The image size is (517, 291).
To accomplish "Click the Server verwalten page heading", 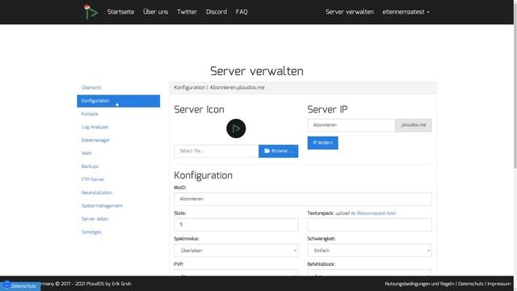I will [x=257, y=71].
